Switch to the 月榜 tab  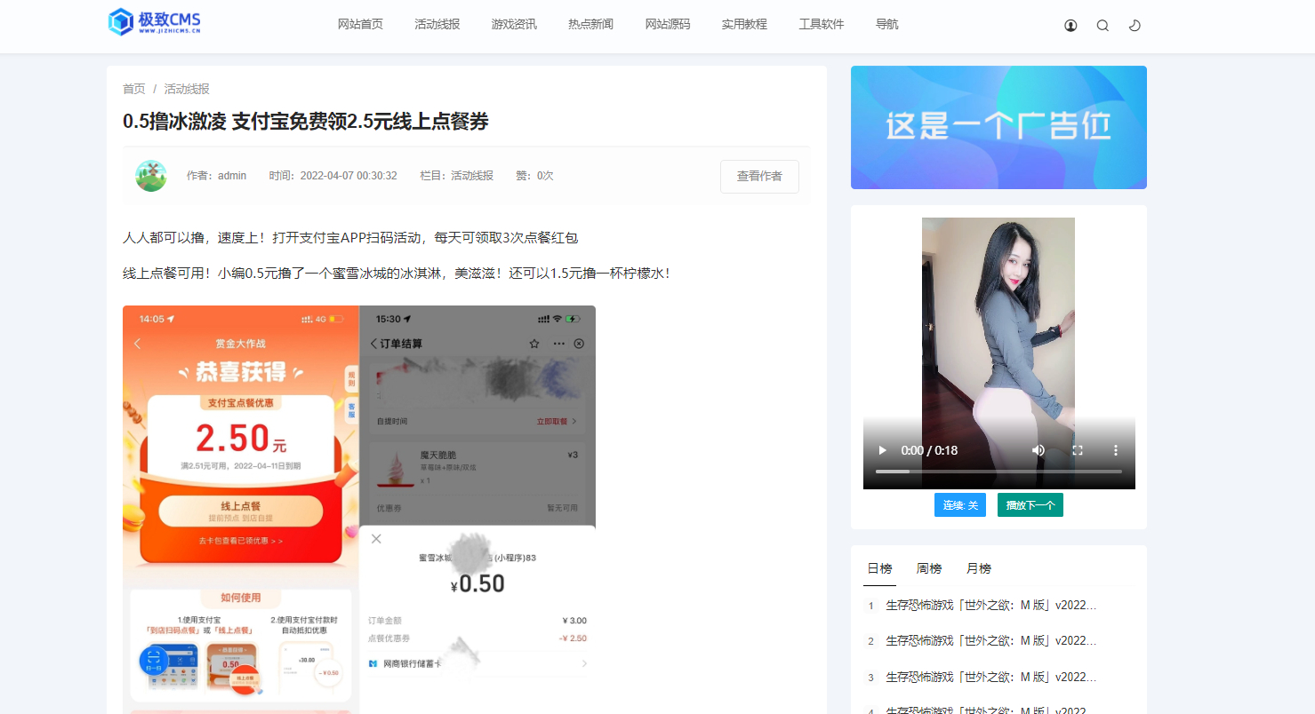coord(979,568)
